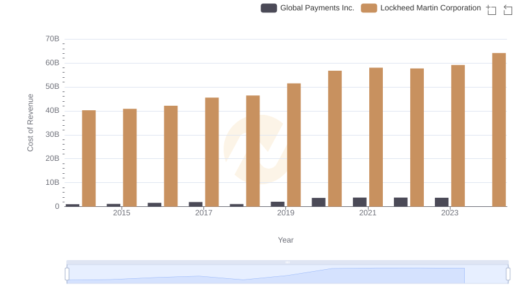Click the left handle of the zoom slider
The height and width of the screenshot is (299, 520).
[67, 274]
